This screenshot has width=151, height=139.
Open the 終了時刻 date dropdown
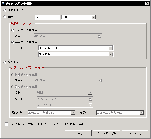pos(141,113)
